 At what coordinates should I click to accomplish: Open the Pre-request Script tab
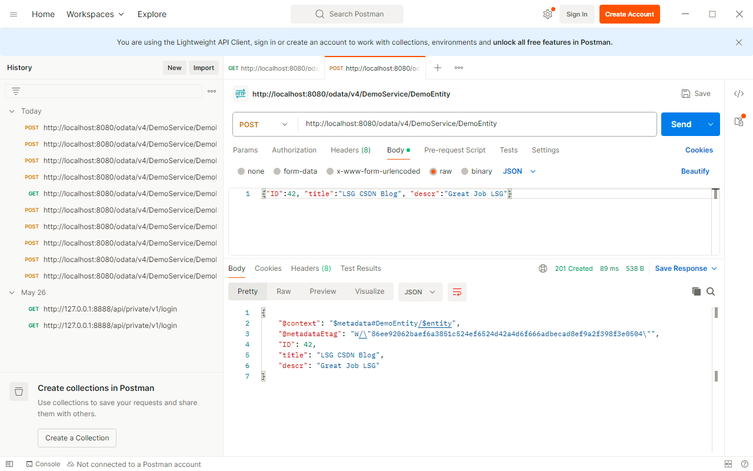pyautogui.click(x=455, y=150)
